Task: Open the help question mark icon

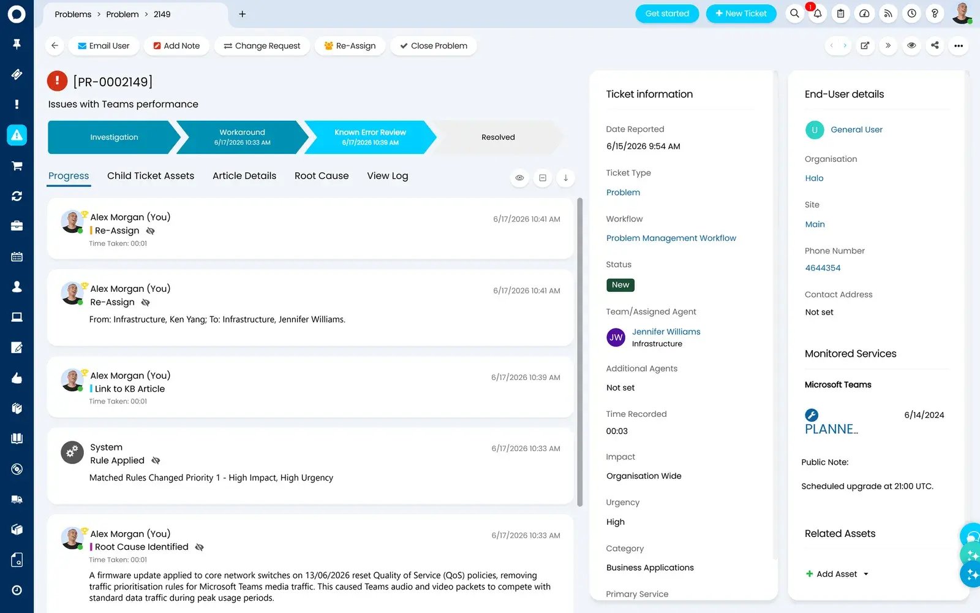Action: coord(935,13)
